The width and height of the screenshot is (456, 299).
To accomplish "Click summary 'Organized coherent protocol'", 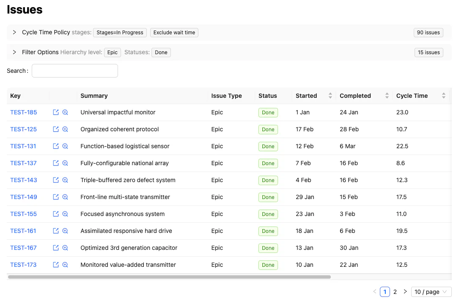I will (x=120, y=129).
